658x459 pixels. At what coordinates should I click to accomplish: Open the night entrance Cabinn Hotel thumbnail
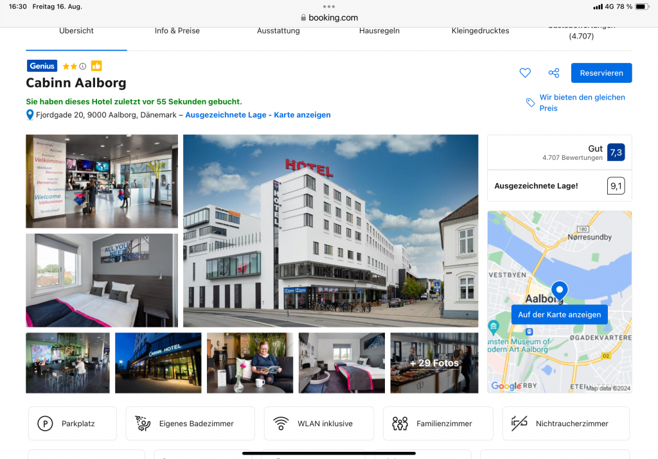pos(158,363)
